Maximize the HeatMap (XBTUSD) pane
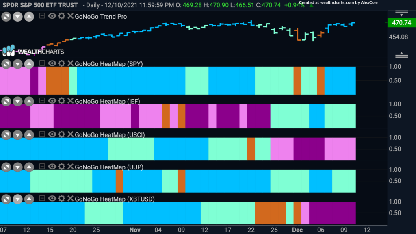 6,199
